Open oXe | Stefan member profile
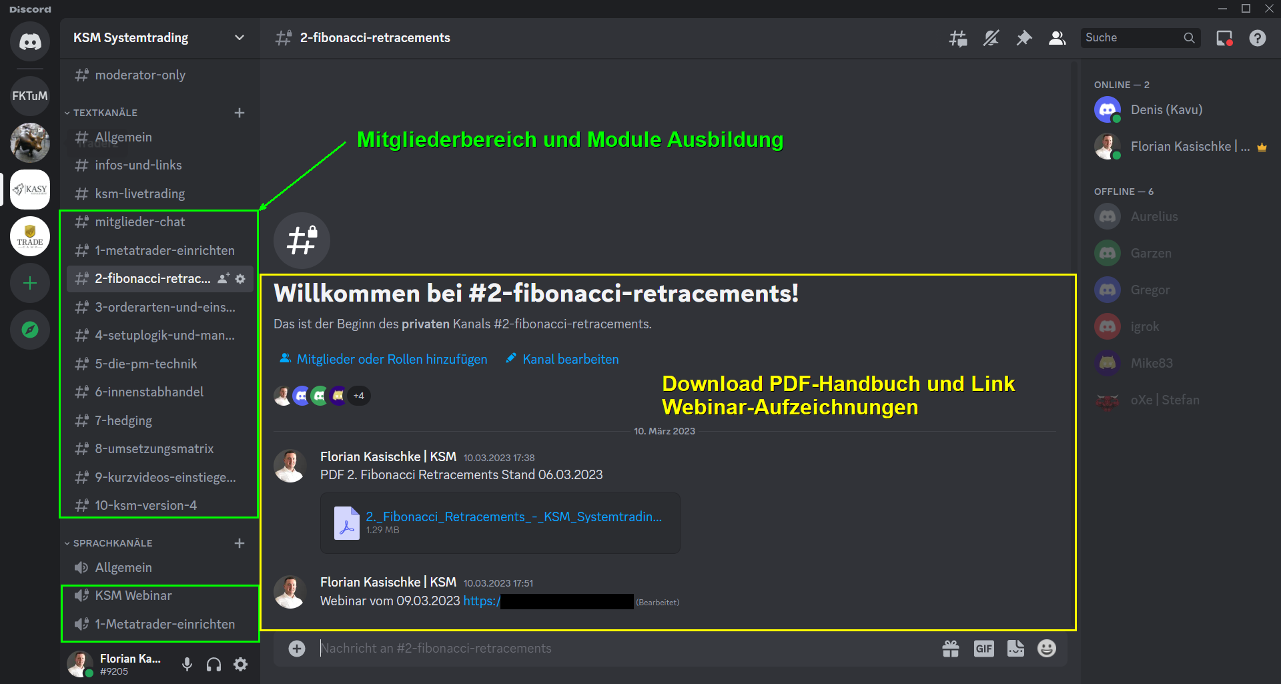 pyautogui.click(x=1181, y=400)
